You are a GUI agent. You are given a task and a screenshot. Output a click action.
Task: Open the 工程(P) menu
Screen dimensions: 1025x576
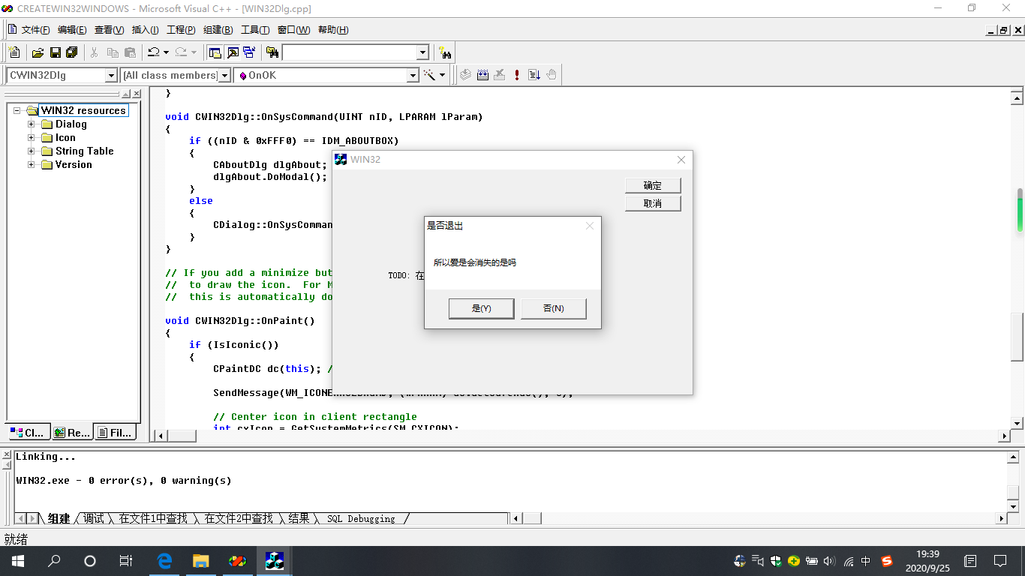[181, 30]
